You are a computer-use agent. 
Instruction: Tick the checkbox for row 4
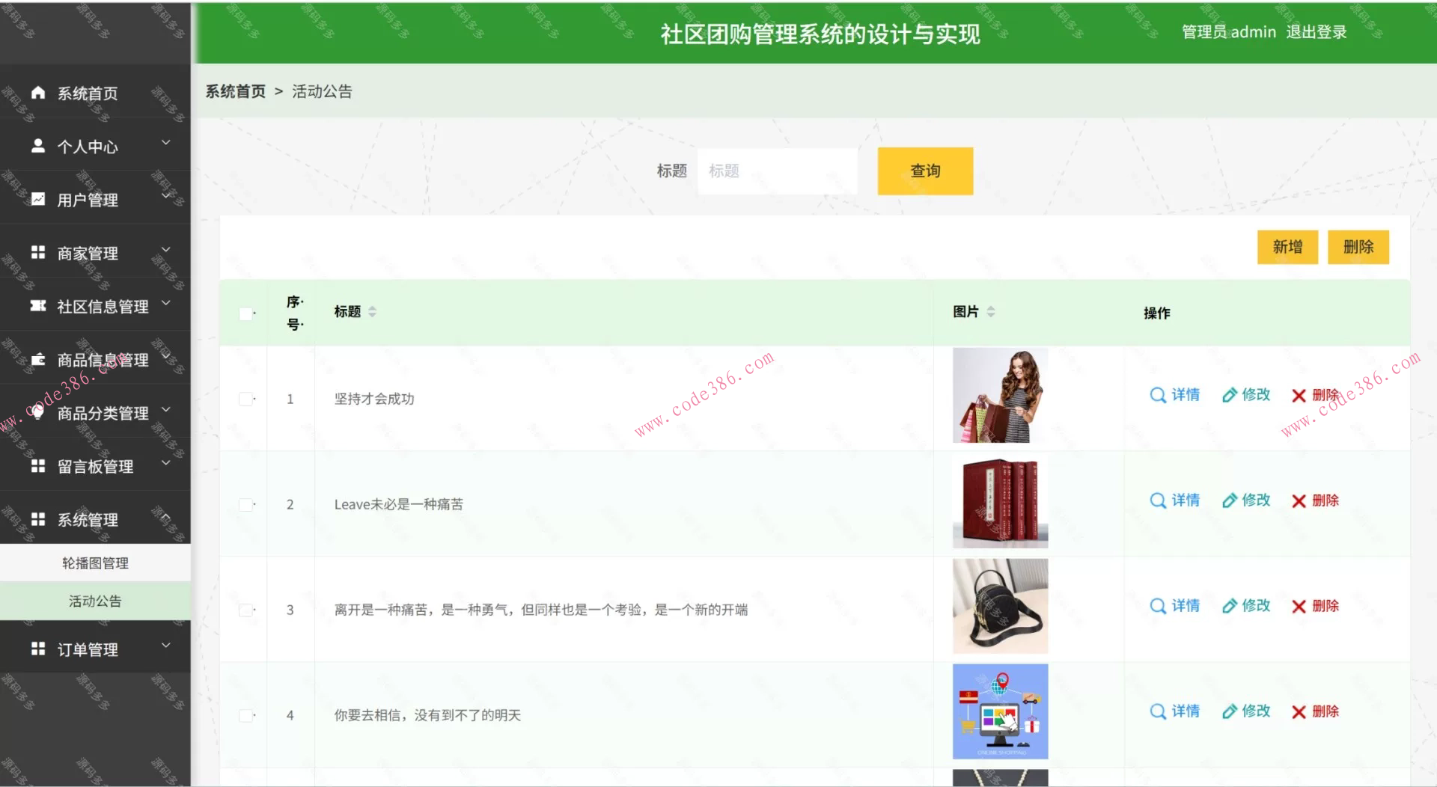pos(245,714)
